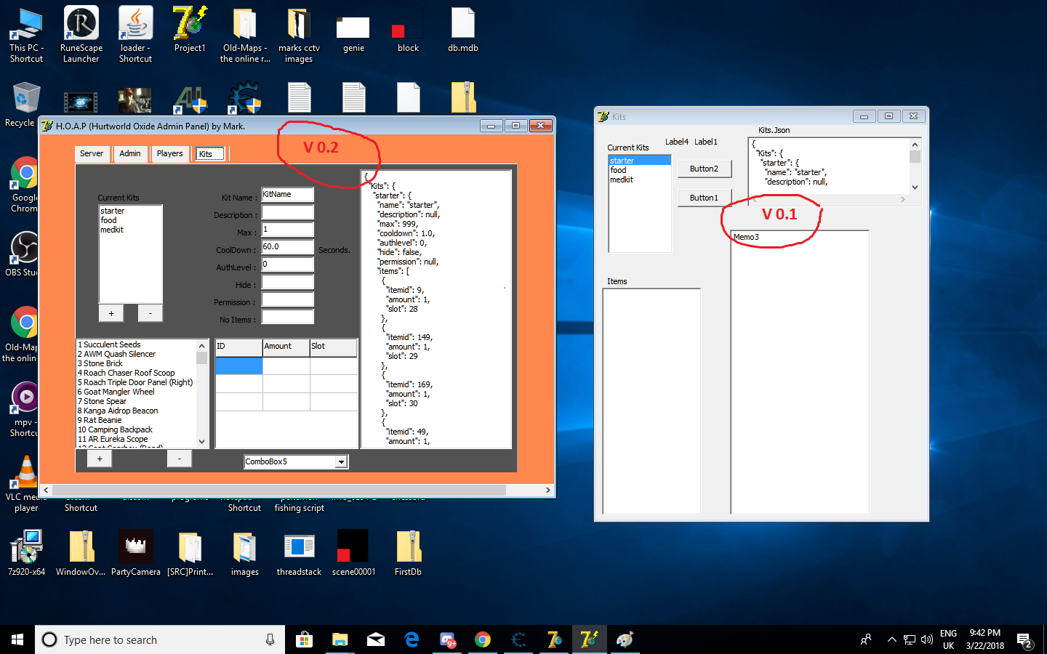Select the scene00001 desktop icon

pos(353,547)
